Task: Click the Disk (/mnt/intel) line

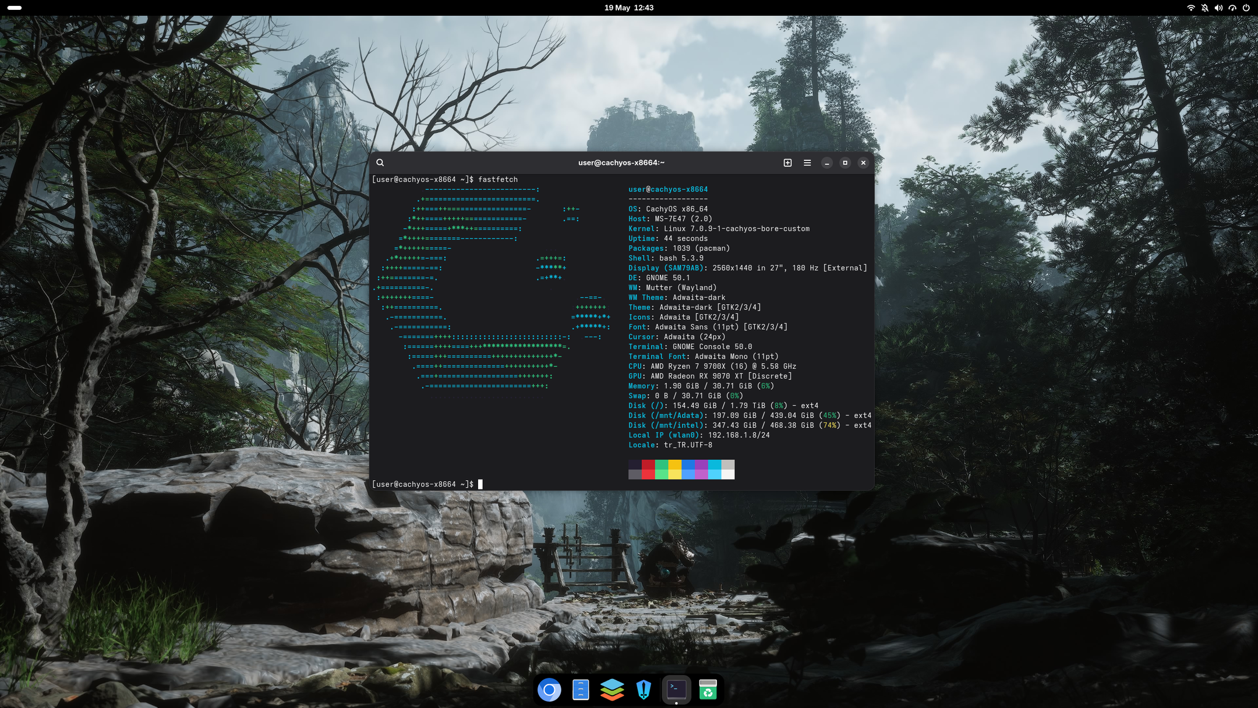Action: (x=750, y=425)
